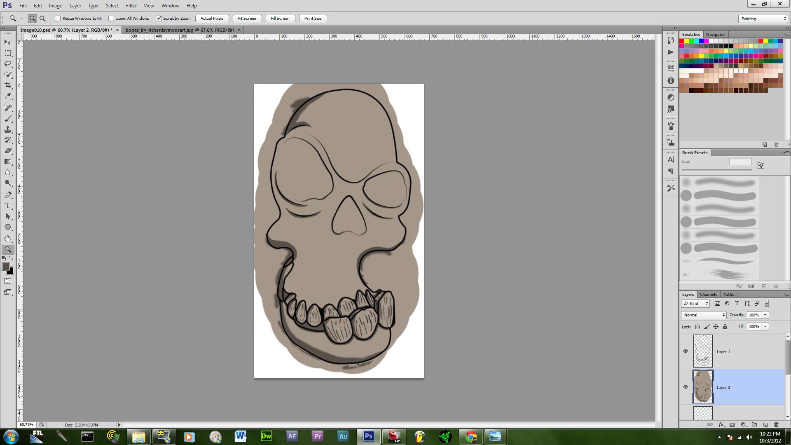Click the Zoom Out magnifier icon
Viewport: 791px width, 445px height.
click(x=42, y=19)
